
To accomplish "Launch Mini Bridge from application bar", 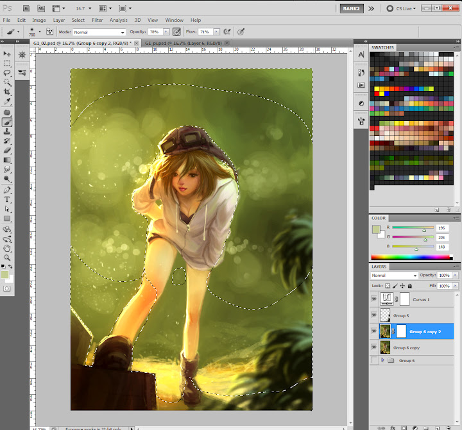I will (x=41, y=8).
